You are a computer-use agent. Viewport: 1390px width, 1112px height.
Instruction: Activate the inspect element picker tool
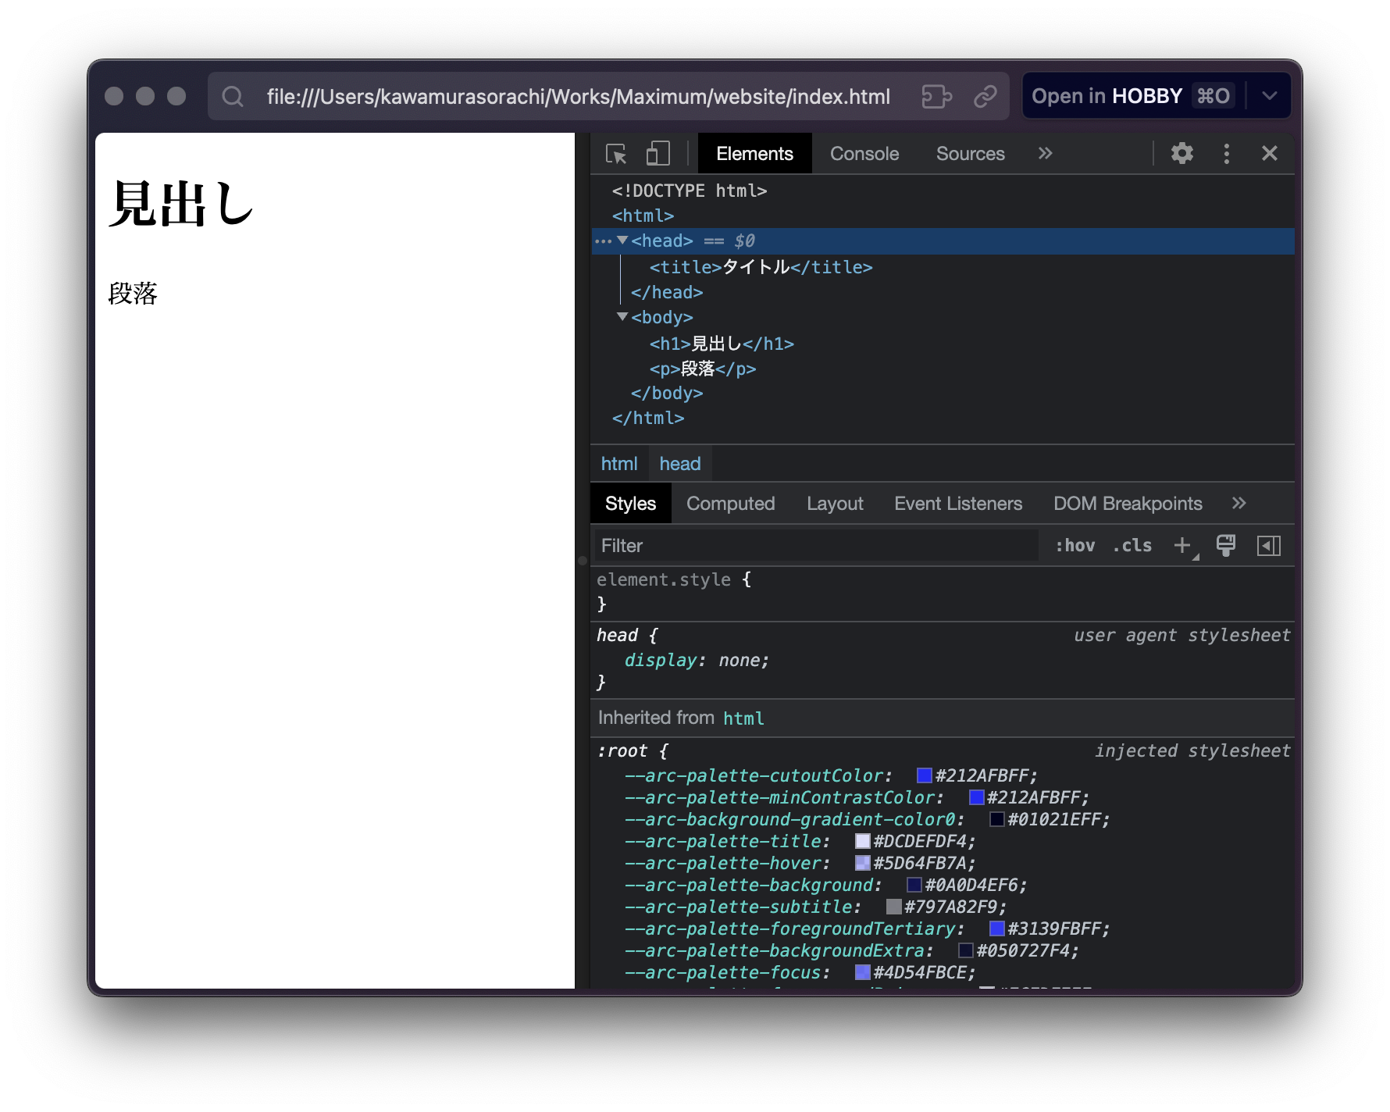616,154
